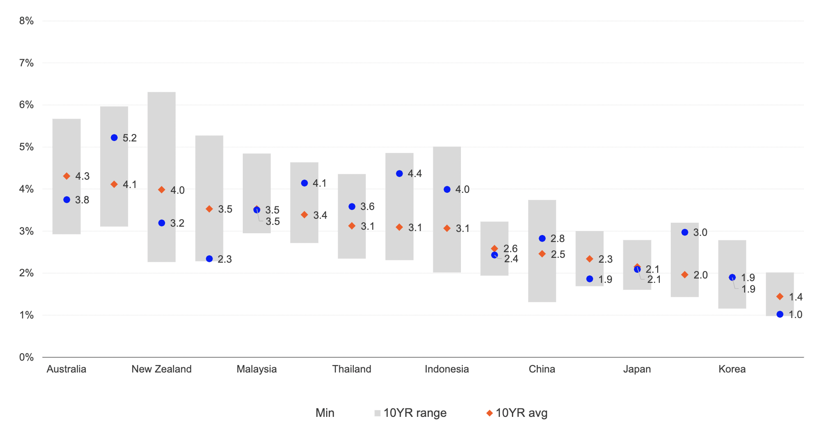The width and height of the screenshot is (813, 434).
Task: Select the Min legend label
Action: click(325, 413)
